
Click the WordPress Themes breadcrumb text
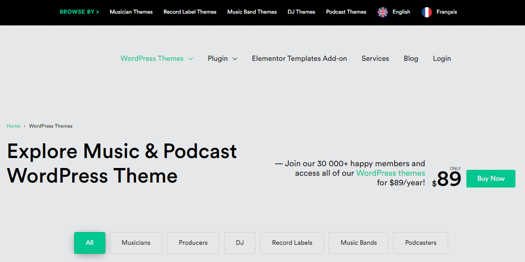tap(50, 126)
